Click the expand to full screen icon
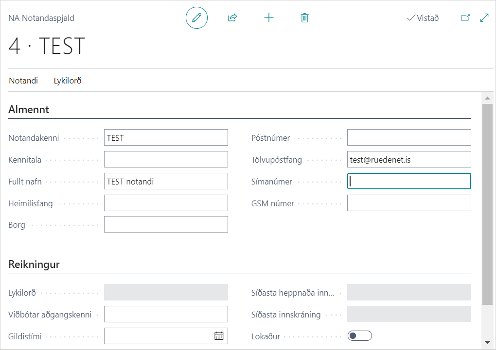 484,18
